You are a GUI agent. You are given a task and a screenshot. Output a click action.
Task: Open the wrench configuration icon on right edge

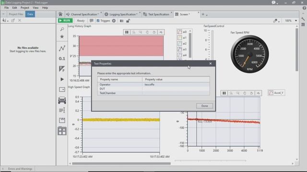tap(303, 19)
